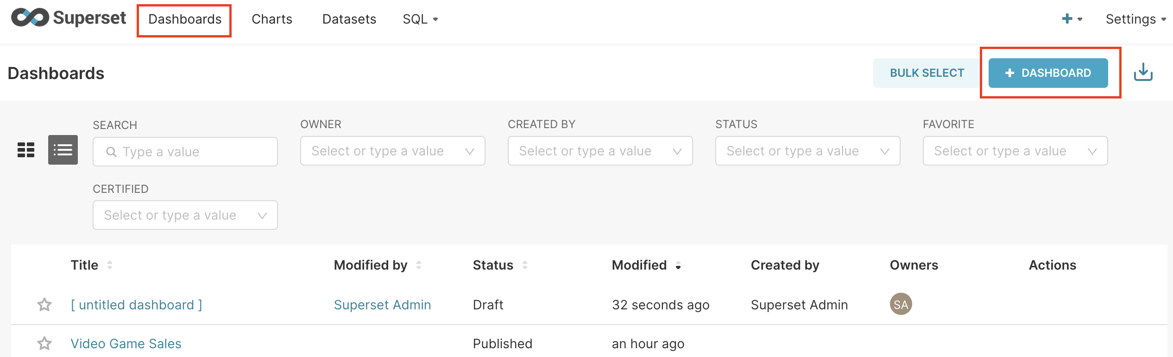Open the plus create-new menu

[x=1072, y=19]
